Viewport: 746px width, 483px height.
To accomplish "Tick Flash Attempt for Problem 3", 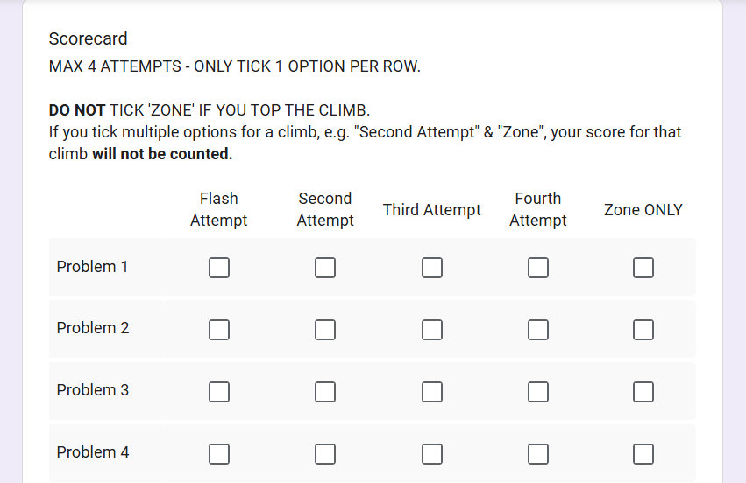I will (219, 392).
